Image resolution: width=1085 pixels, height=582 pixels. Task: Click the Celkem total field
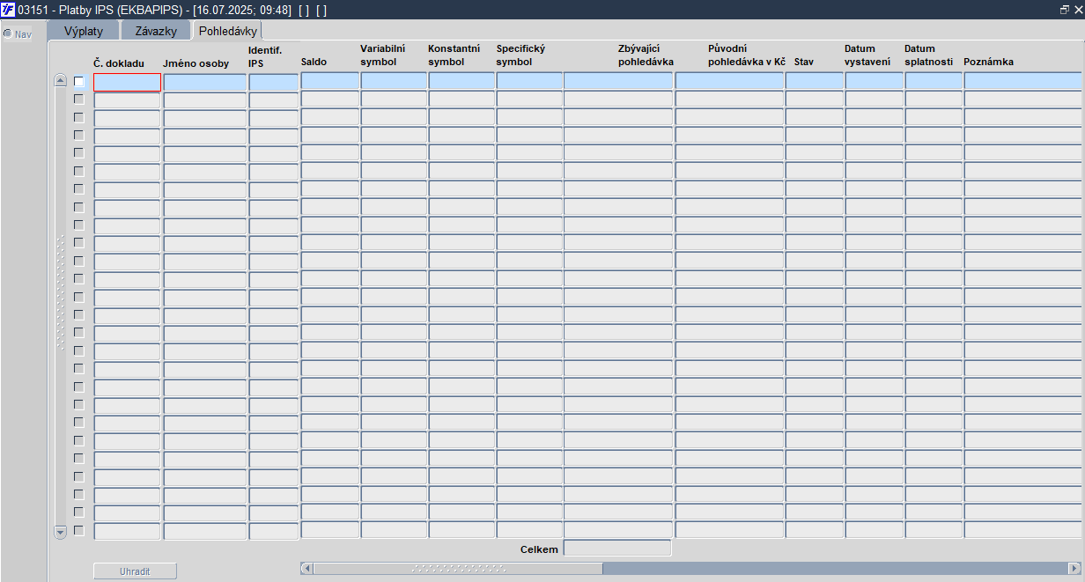617,548
